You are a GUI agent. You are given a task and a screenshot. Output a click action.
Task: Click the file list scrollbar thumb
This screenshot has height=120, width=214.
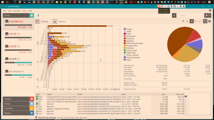coord(186,97)
